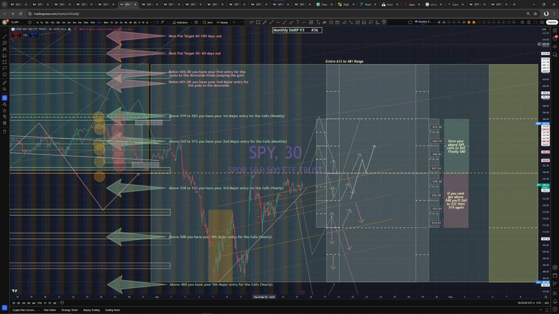Click the trash remove objects icon in sidebar
This screenshot has height=314, width=559.
(5, 131)
